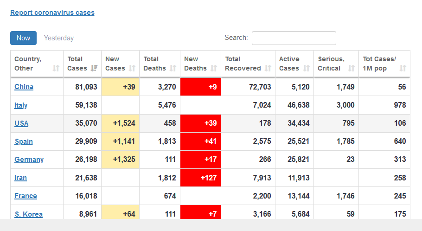
Task: Open the China country link
Action: [x=24, y=87]
